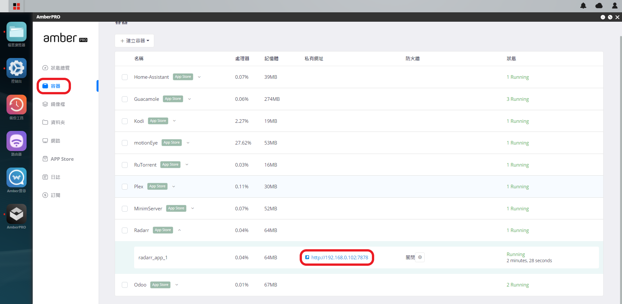Open the user account icon
Screen dimensions: 622x304
pyautogui.click(x=615, y=6)
